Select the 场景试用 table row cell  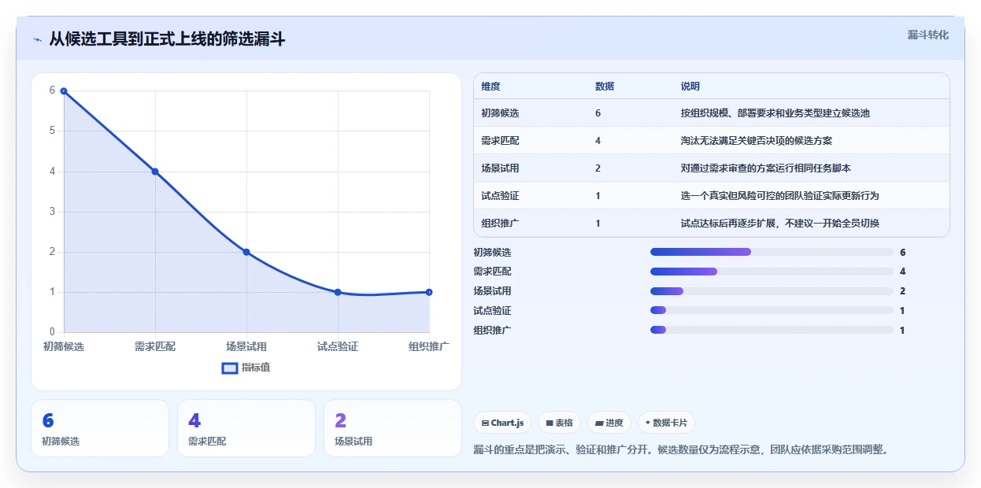[x=500, y=168]
